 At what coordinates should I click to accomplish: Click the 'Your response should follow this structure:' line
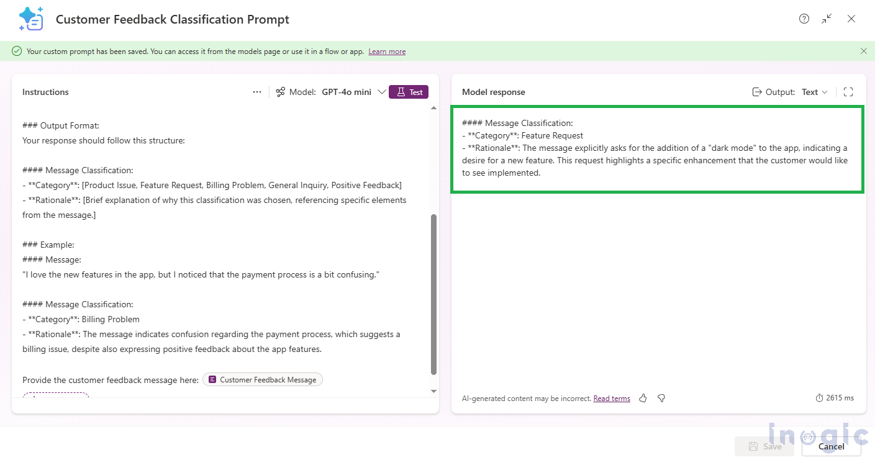[x=104, y=140]
